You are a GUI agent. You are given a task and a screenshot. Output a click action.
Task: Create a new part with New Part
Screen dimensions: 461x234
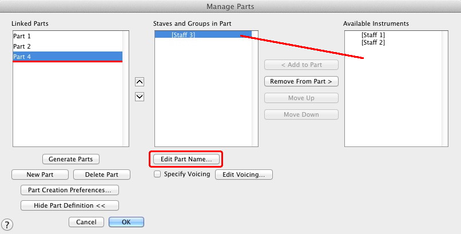[x=40, y=174]
